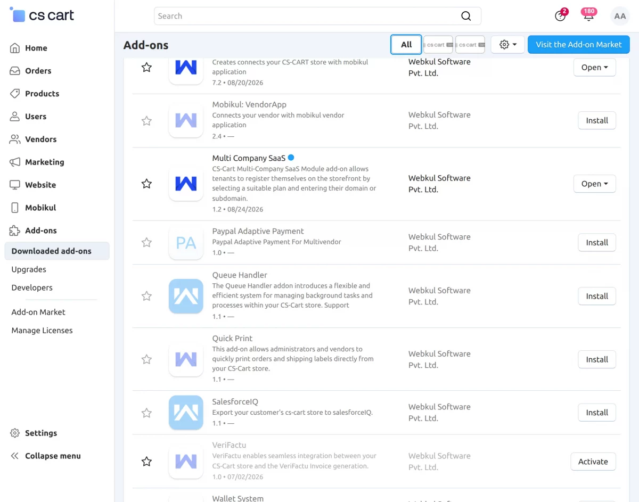Click the Collapse menu double-chevron icon
This screenshot has width=639, height=502.
[15, 456]
